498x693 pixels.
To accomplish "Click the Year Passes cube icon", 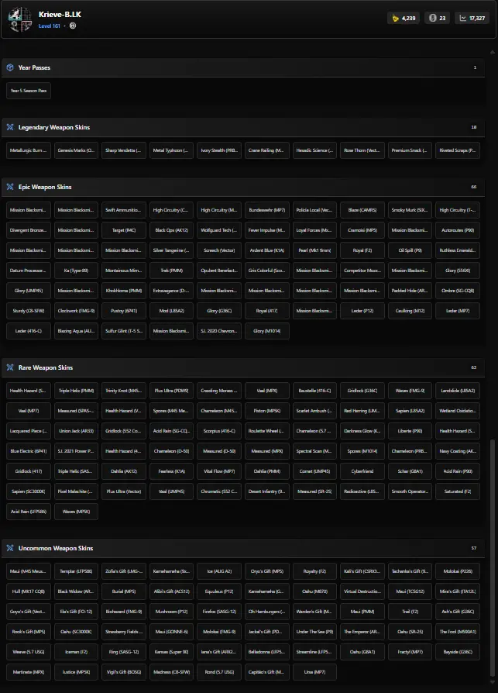I will coord(10,67).
